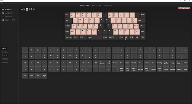The width and height of the screenshot is (192, 104).
Task: Open the Macros sidebar section
Action: coord(7,16)
